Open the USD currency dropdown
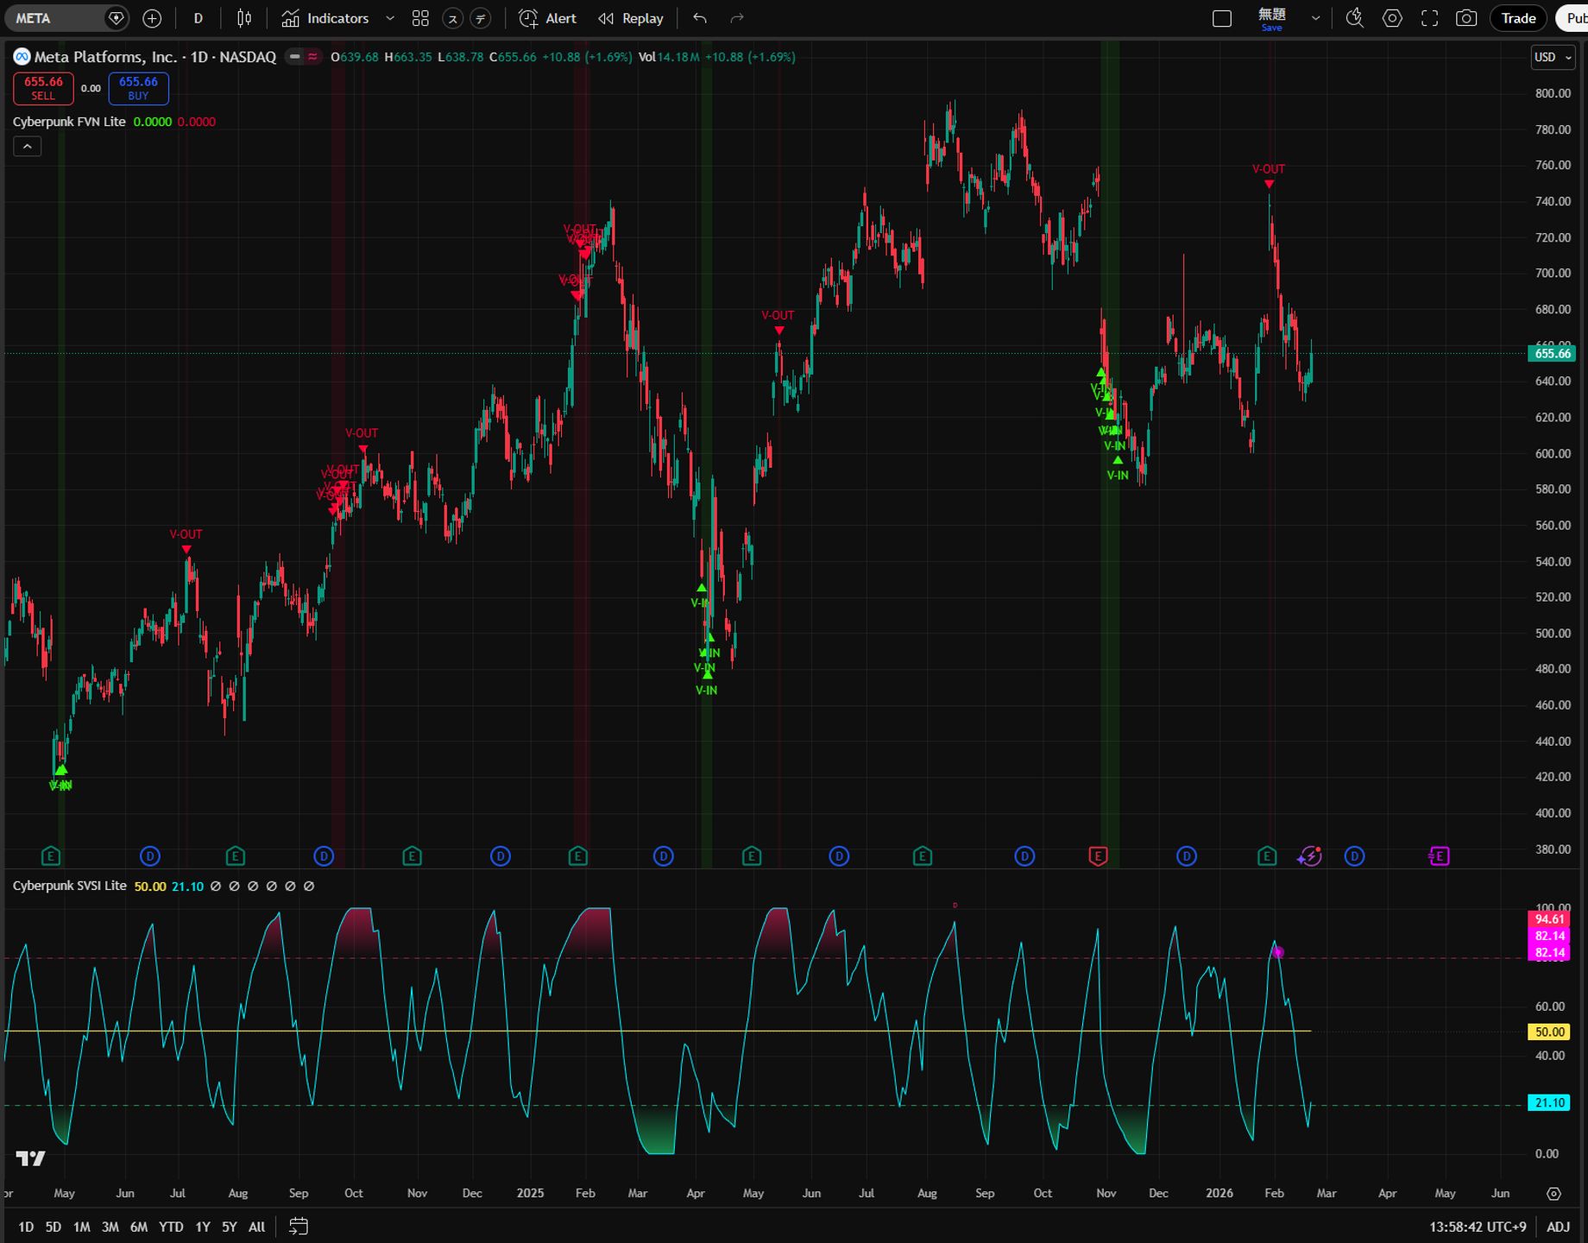The height and width of the screenshot is (1243, 1588). point(1553,57)
